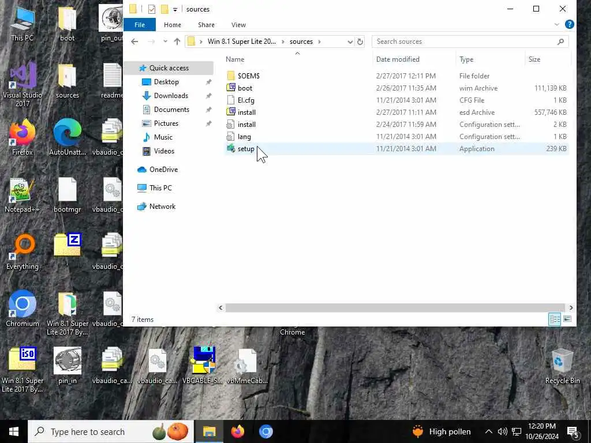591x443 pixels.
Task: Open notification center icon
Action: (573, 431)
